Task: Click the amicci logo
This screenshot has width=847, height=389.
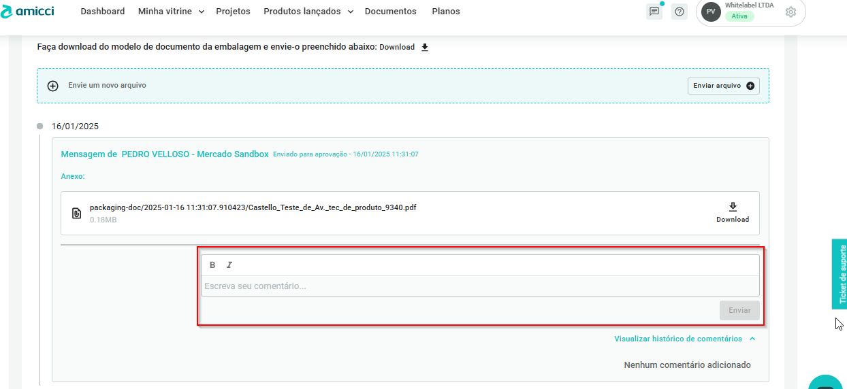Action: coord(28,11)
